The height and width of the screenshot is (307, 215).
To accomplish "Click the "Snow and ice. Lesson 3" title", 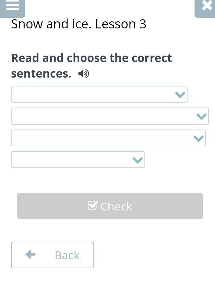I will pos(78,24).
